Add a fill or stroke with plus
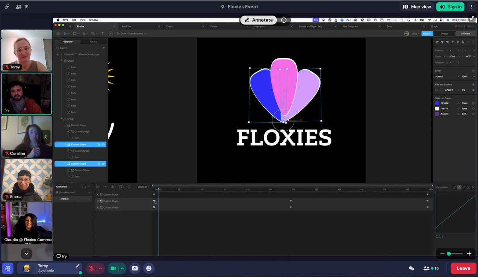 473,85
